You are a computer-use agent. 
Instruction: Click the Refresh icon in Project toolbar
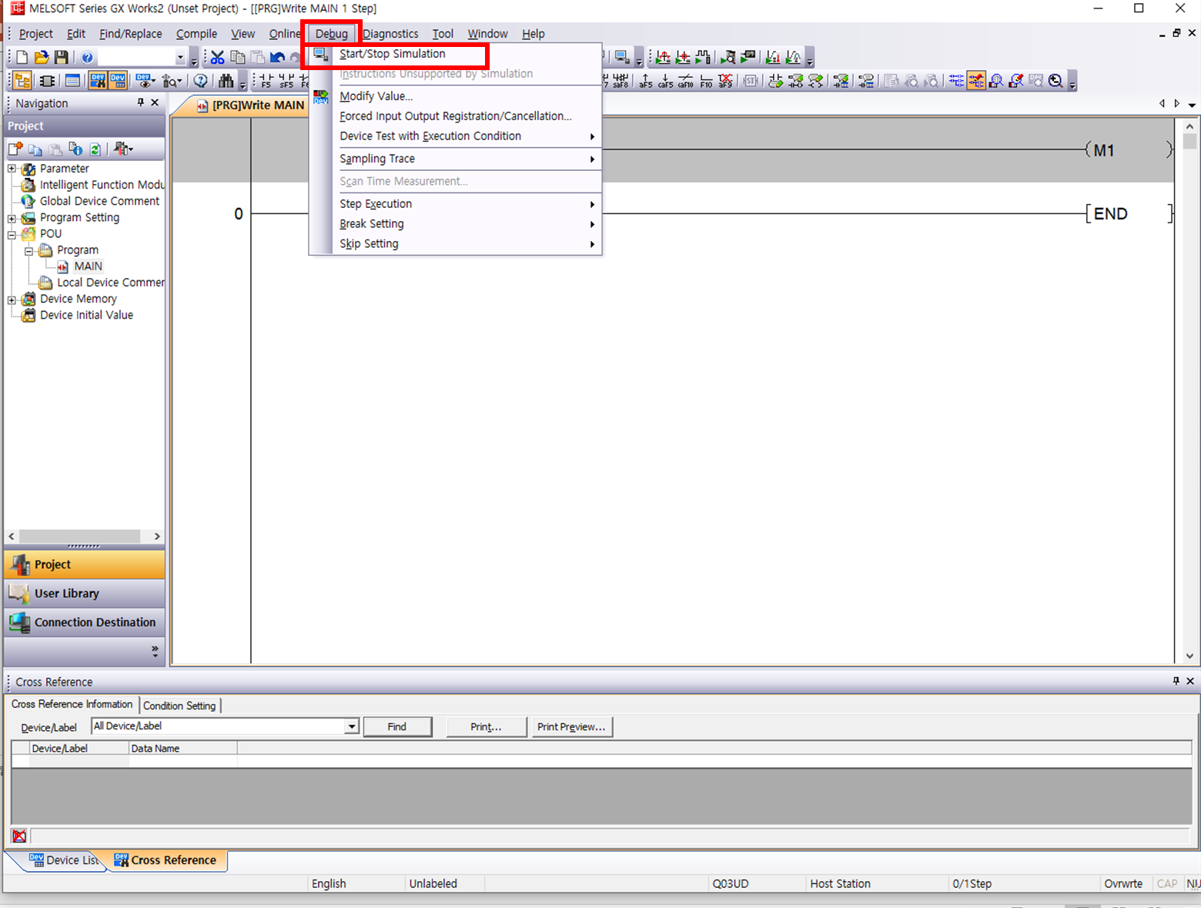click(95, 149)
